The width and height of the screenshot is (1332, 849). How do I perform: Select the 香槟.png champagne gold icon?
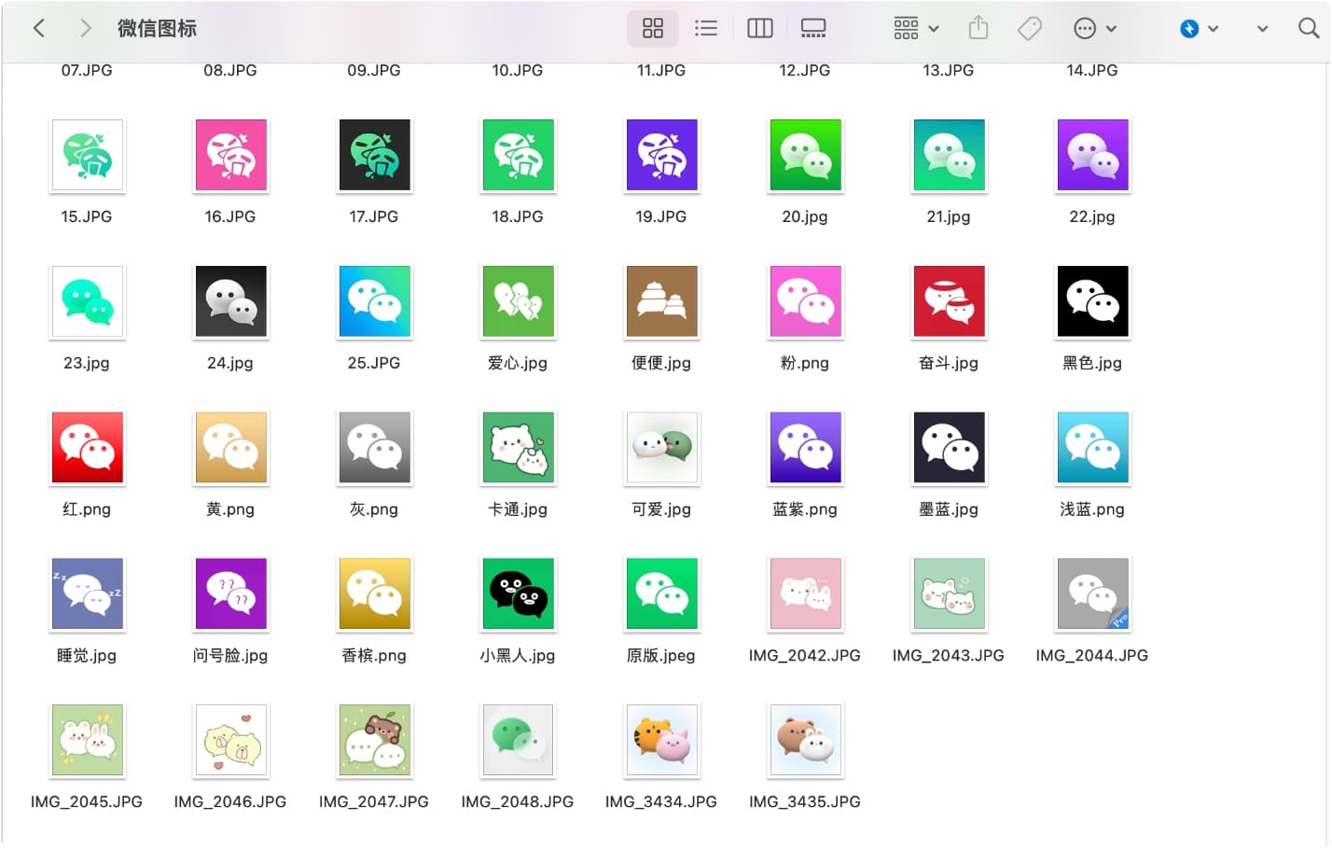374,594
